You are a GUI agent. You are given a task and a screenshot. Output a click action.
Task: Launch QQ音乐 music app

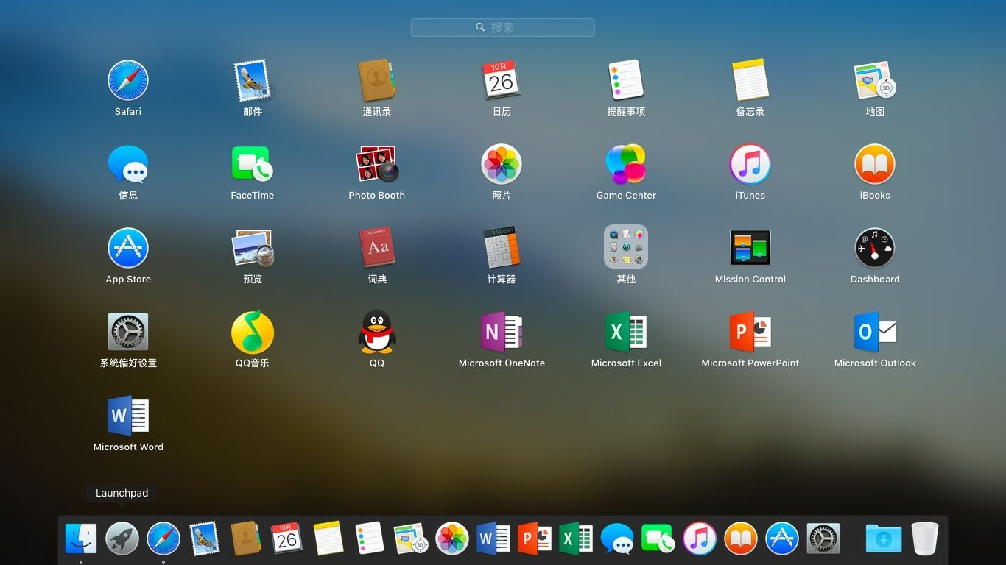pos(253,332)
